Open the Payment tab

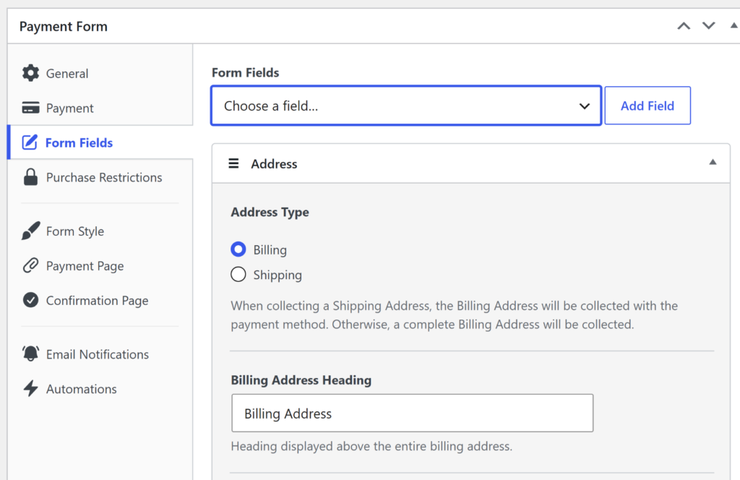click(x=100, y=108)
